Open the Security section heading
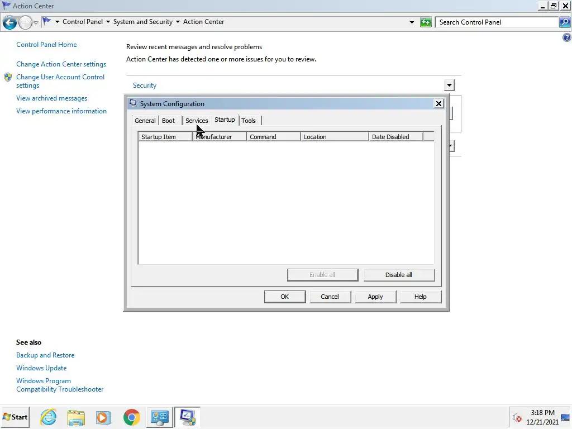Image resolution: width=572 pixels, height=429 pixels. [x=145, y=85]
